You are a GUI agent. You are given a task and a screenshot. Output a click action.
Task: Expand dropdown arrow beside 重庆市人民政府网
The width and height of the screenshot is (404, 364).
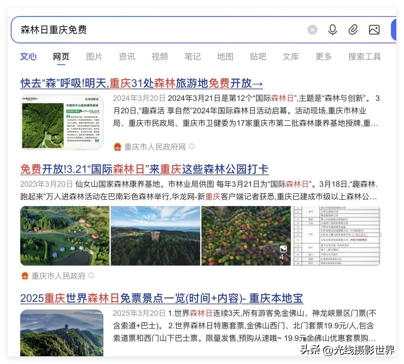tap(192, 147)
